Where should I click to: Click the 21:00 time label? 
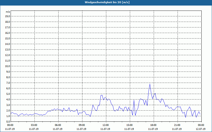coord(178,125)
